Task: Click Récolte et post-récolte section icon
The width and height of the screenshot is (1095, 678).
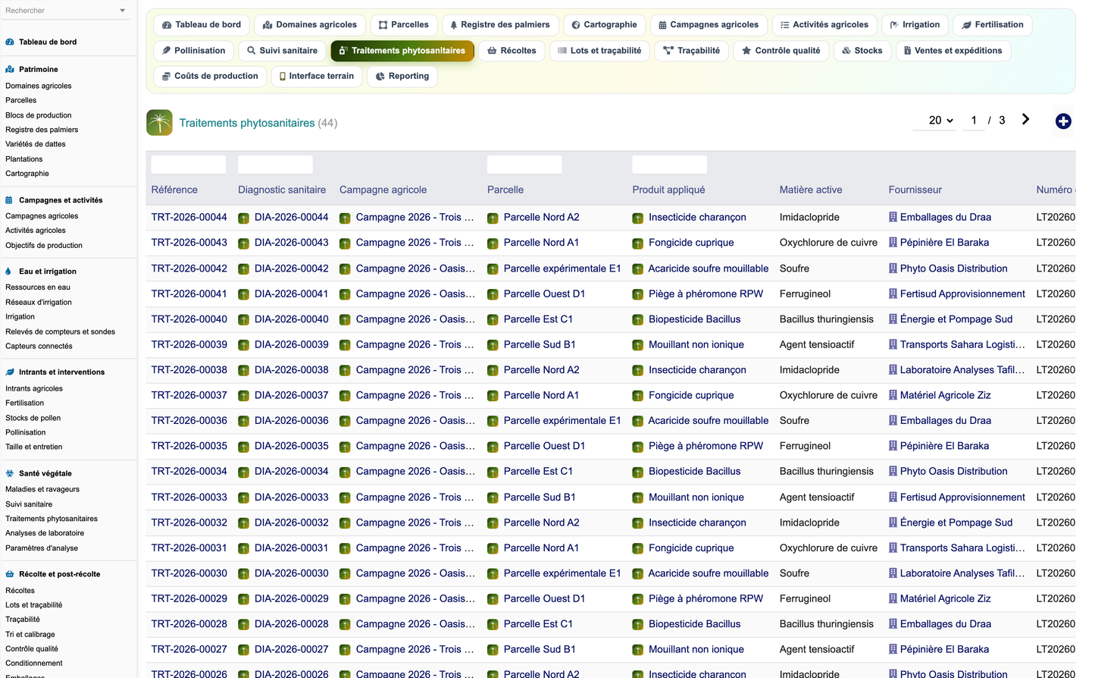Action: [x=10, y=574]
